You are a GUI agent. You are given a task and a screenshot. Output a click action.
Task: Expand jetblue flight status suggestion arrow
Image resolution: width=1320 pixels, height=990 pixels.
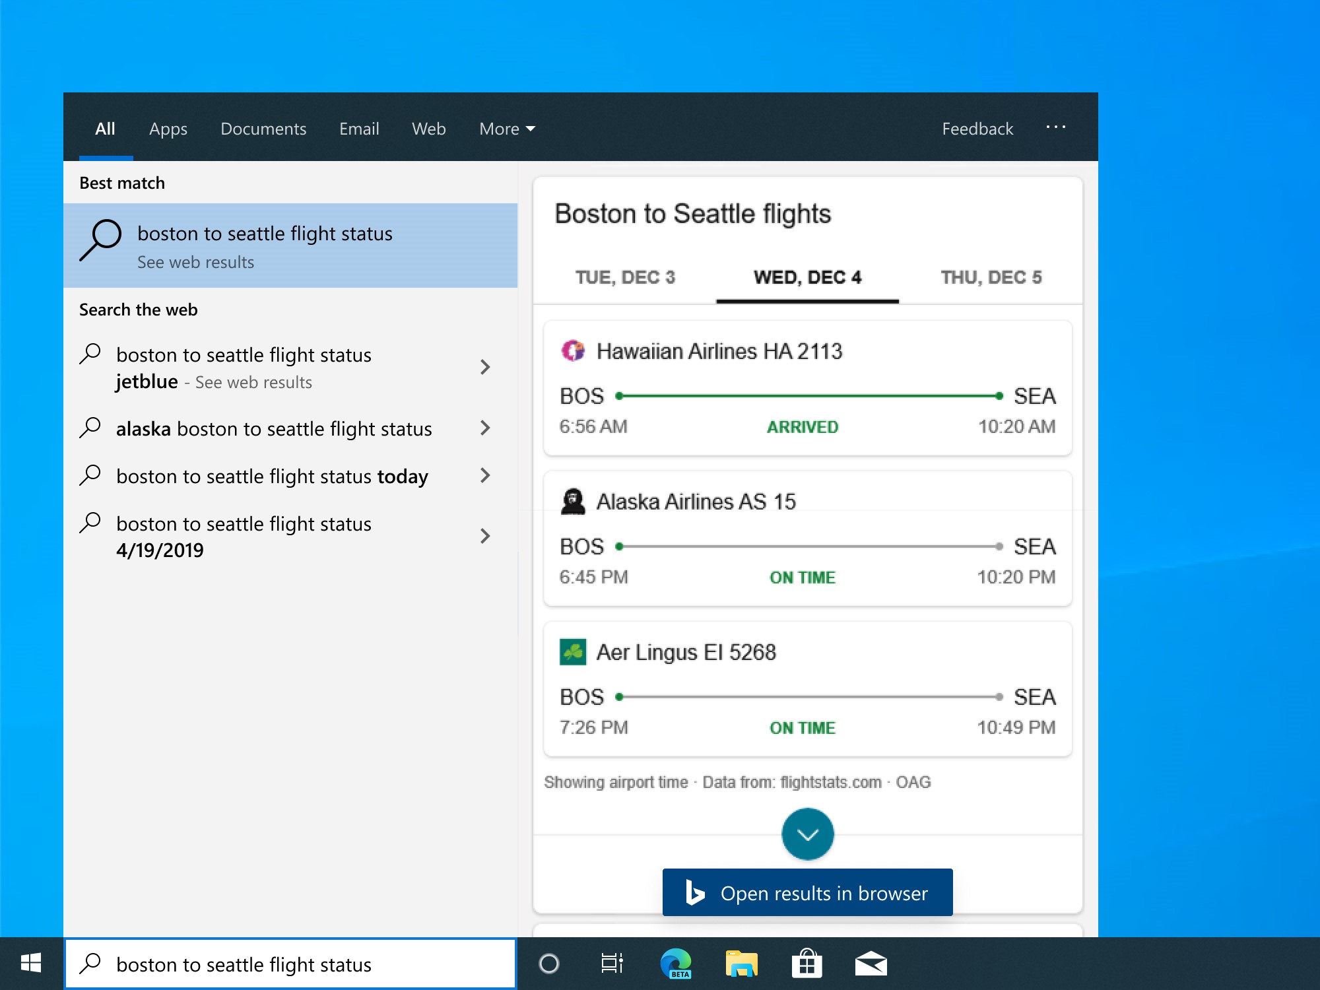(x=485, y=367)
